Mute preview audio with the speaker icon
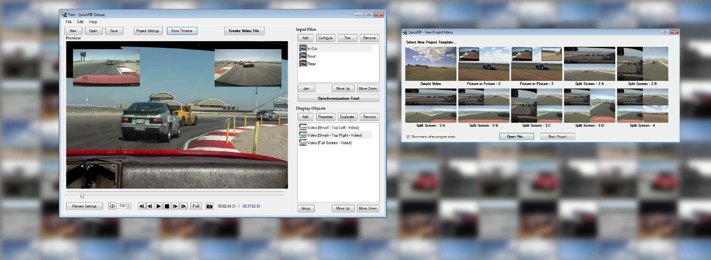Viewport: 711px width, 260px height. [112, 206]
